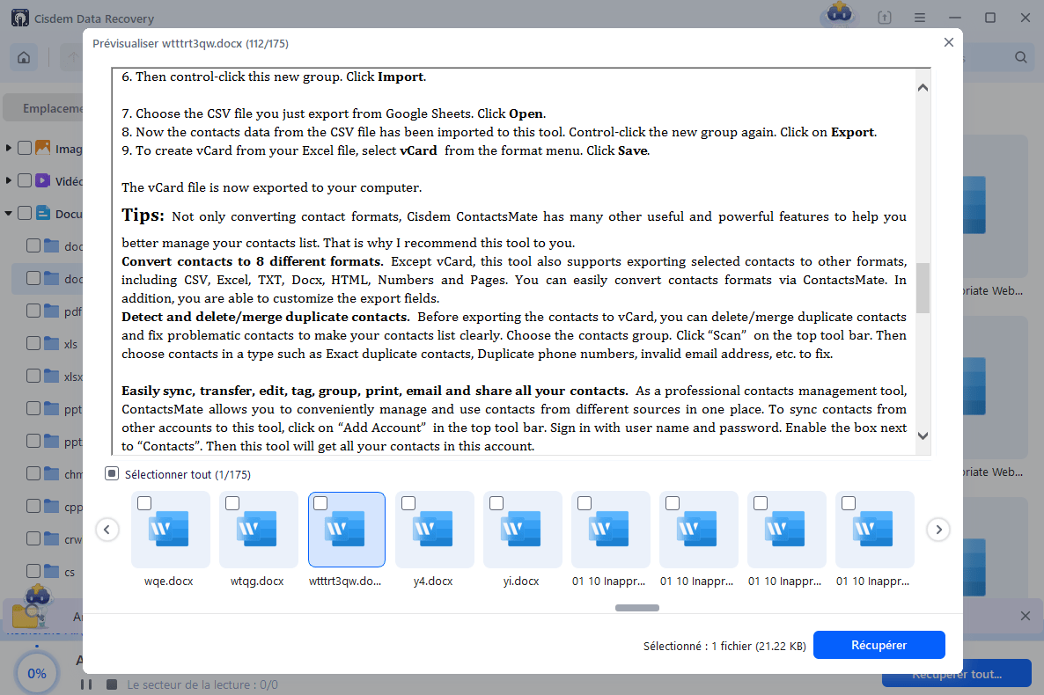
Task: Click the Images category icon in the sidebar
Action: coord(42,148)
